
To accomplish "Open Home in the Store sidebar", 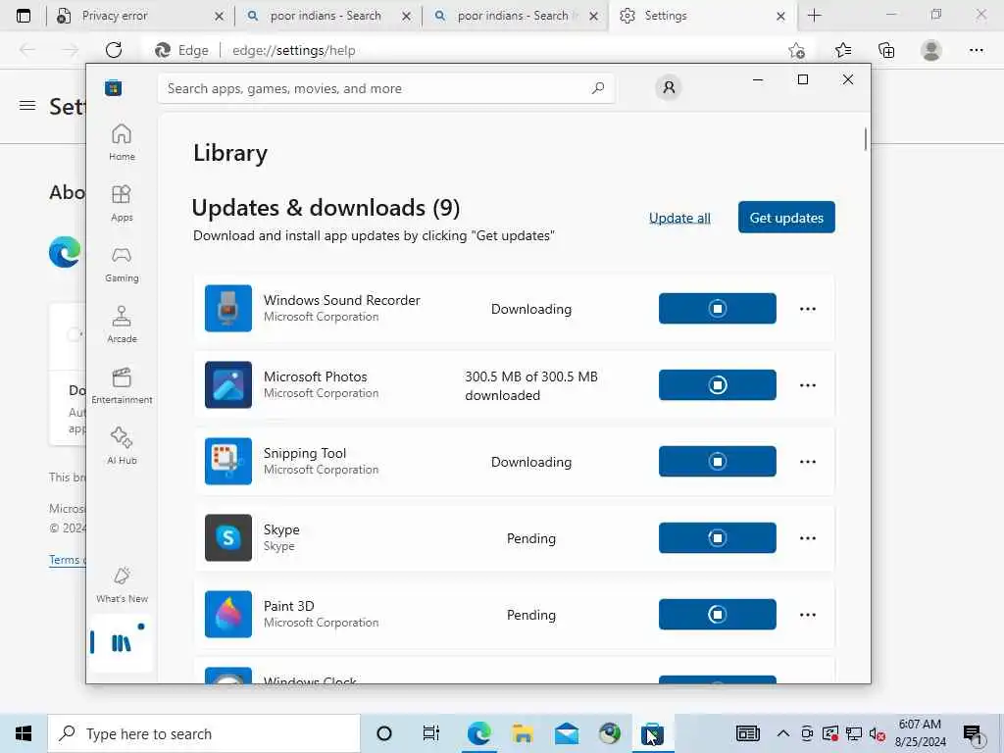I will point(122,142).
